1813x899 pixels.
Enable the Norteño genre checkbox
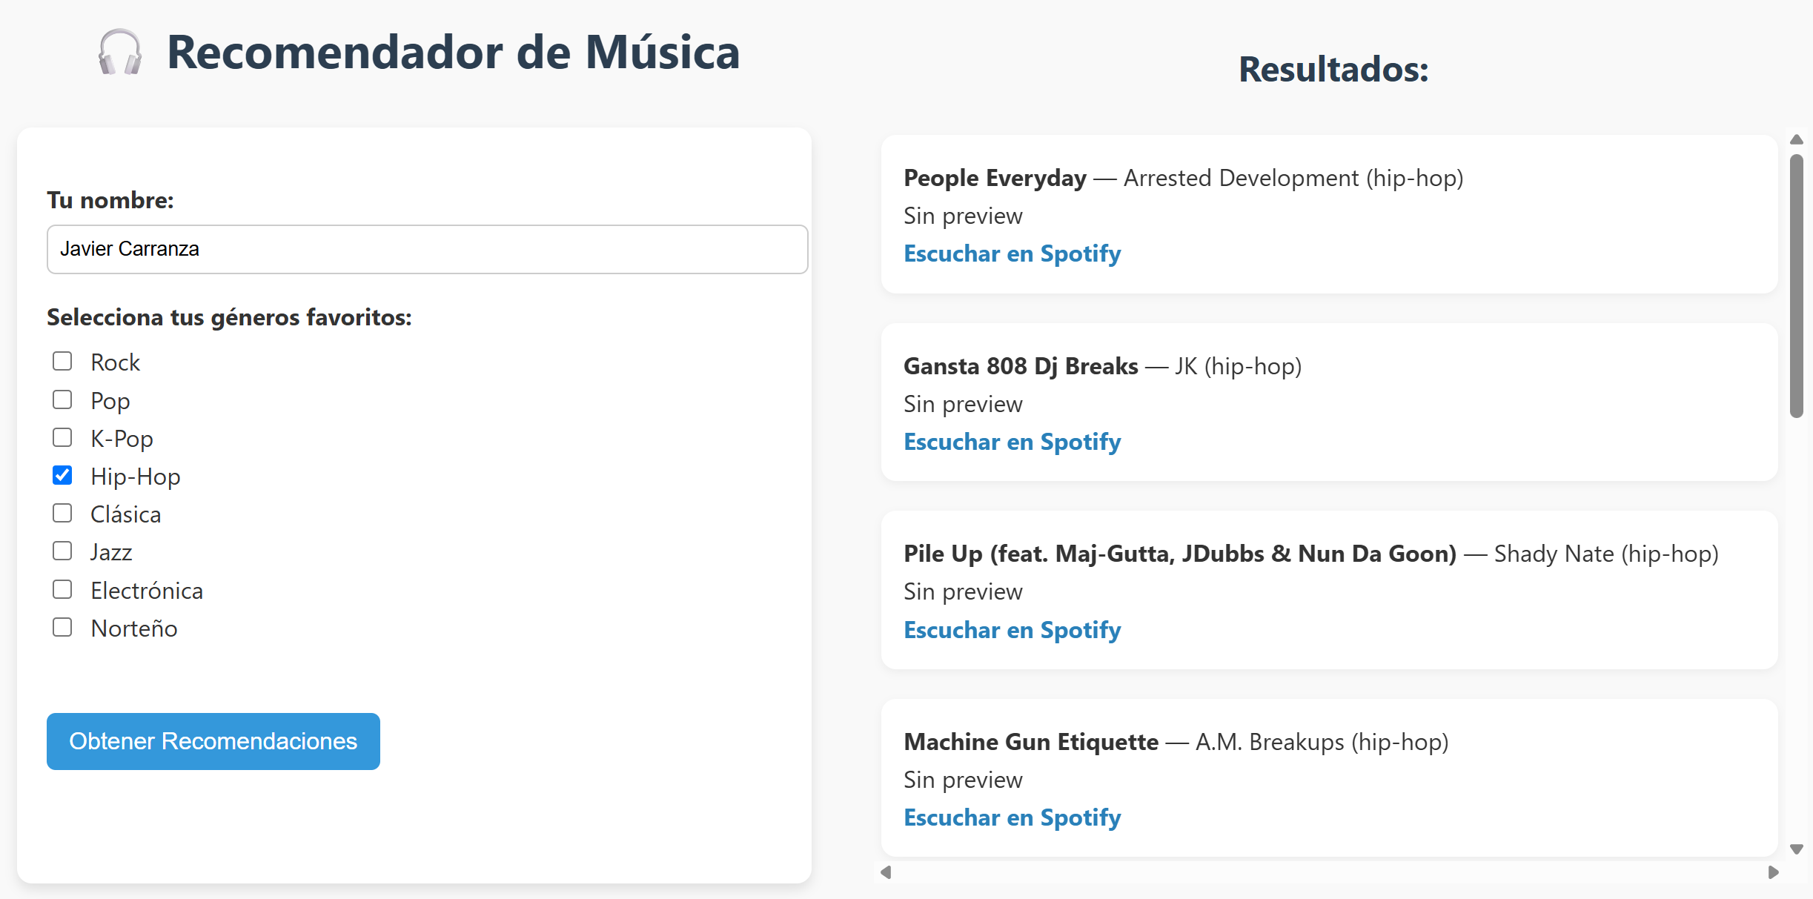click(x=62, y=626)
